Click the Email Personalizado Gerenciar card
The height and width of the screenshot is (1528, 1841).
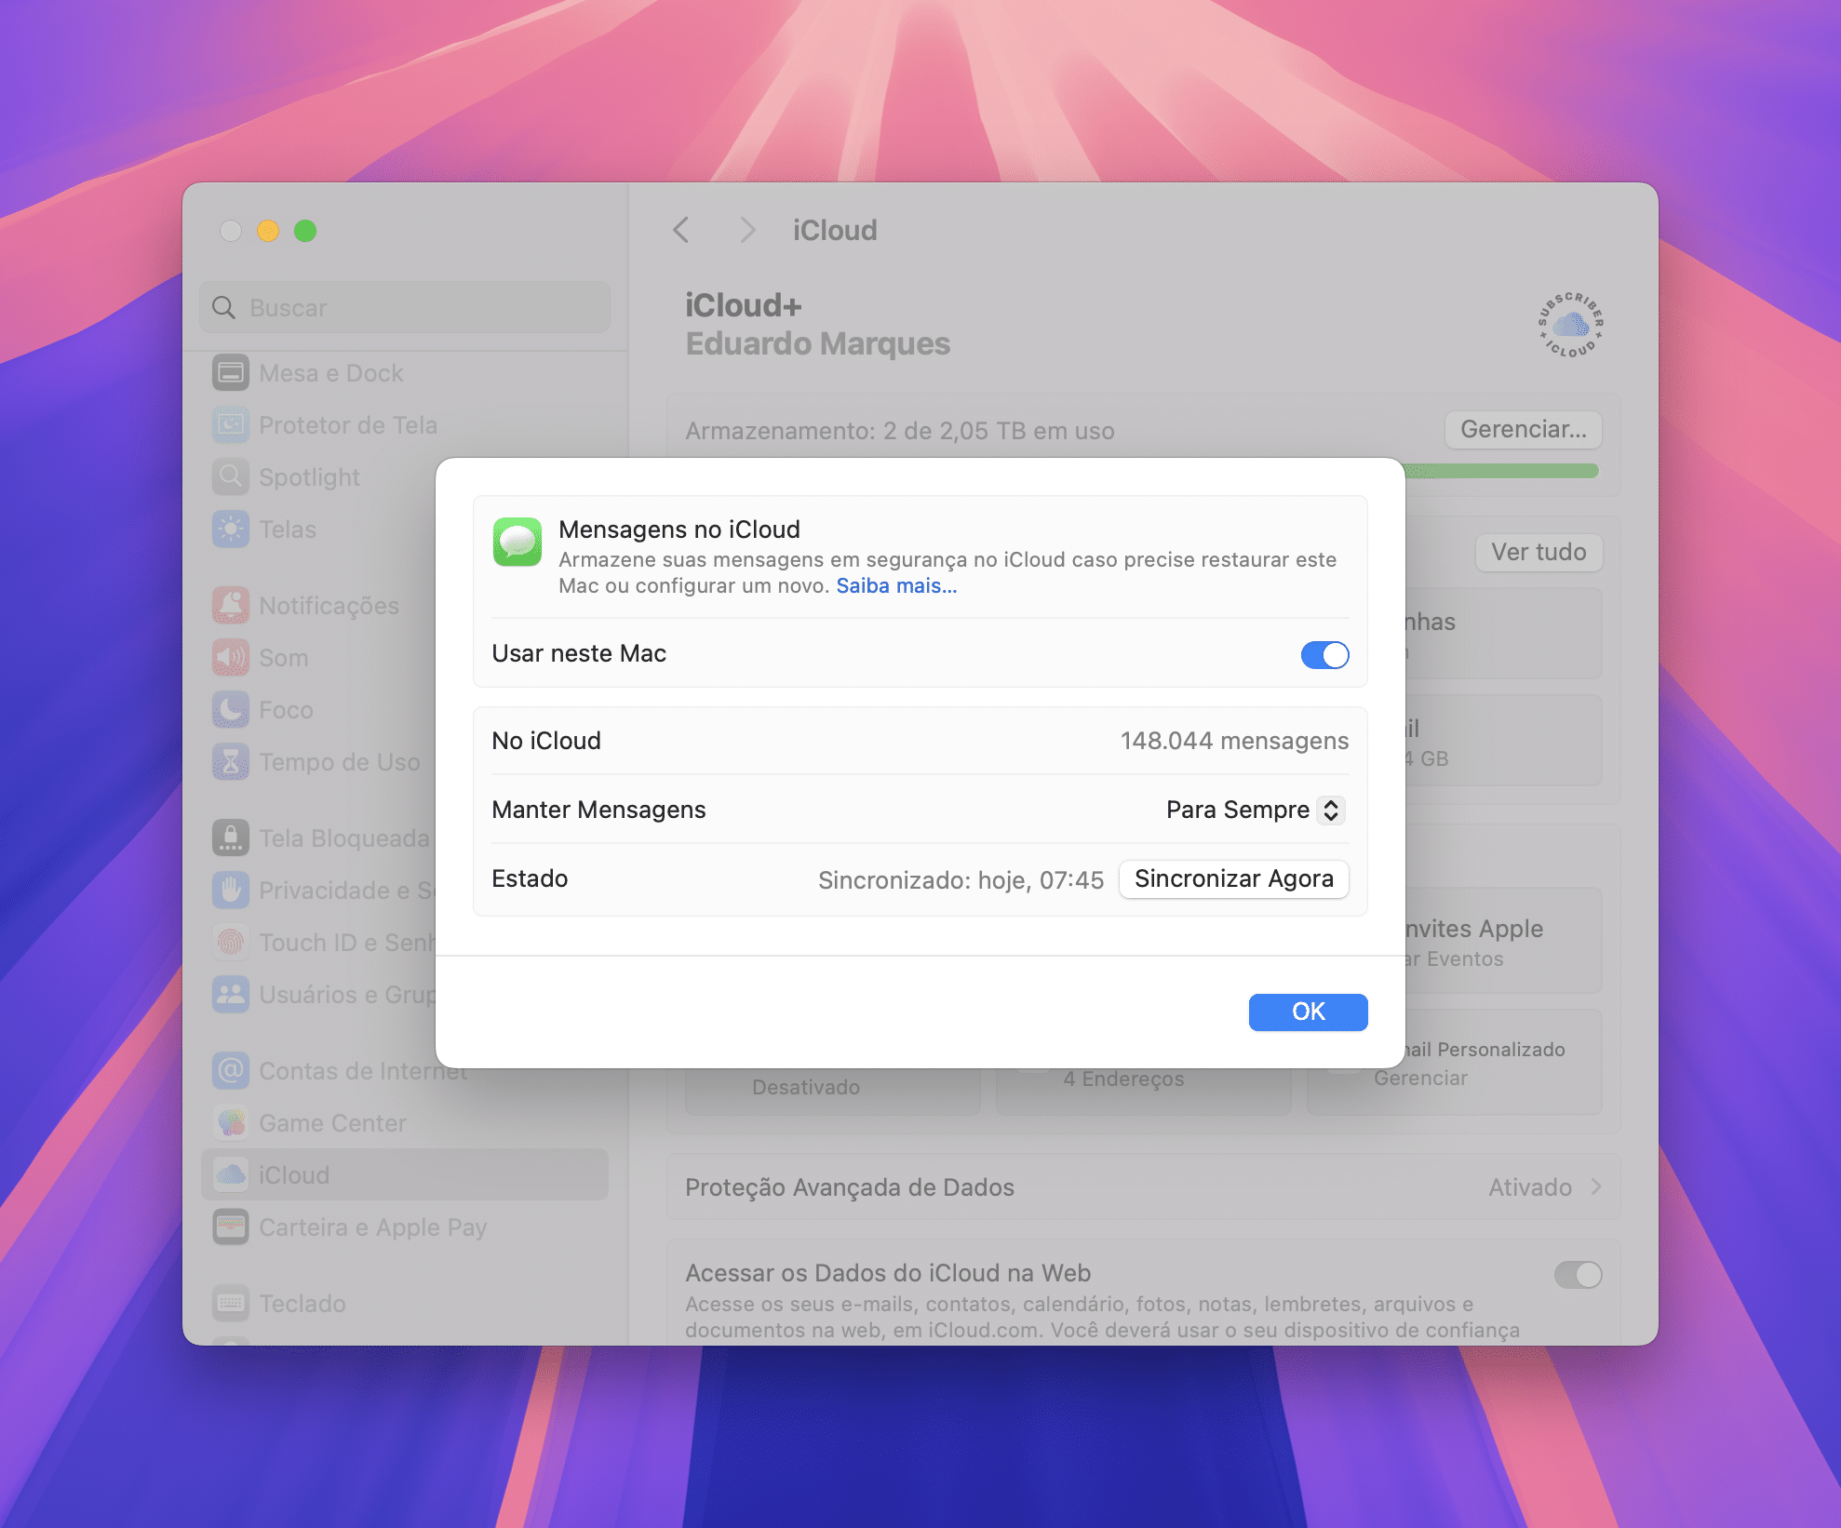pyautogui.click(x=1502, y=1063)
